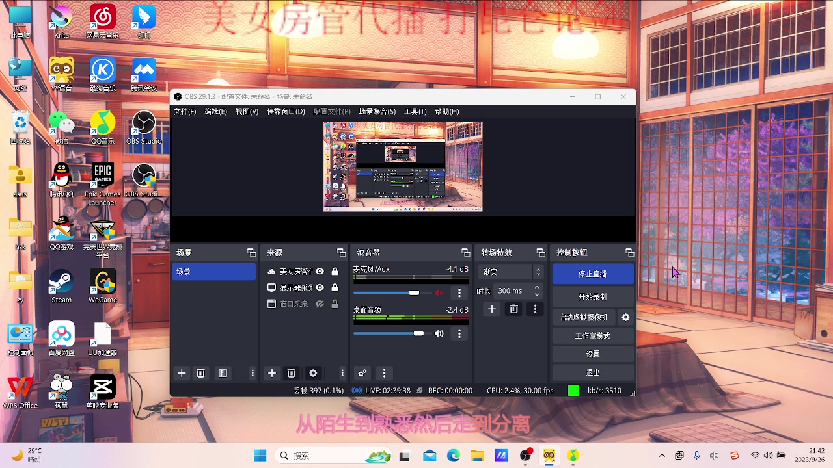Screen dimensions: 833x468
Task: Adjust the 麦克风/Aux volume slider
Action: (392, 293)
